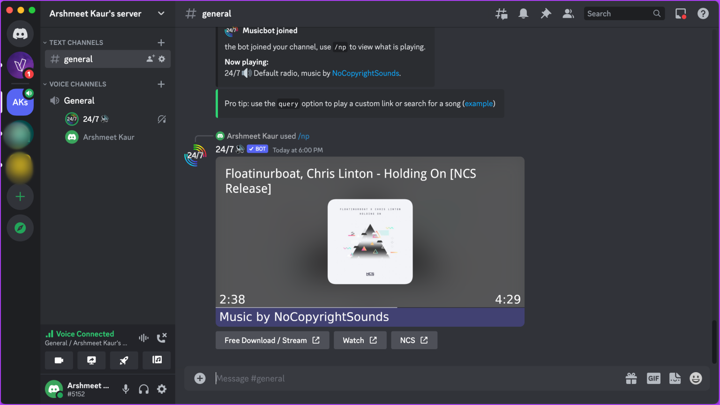The image size is (720, 405).
Task: Open the soundboard panel
Action: (x=157, y=360)
